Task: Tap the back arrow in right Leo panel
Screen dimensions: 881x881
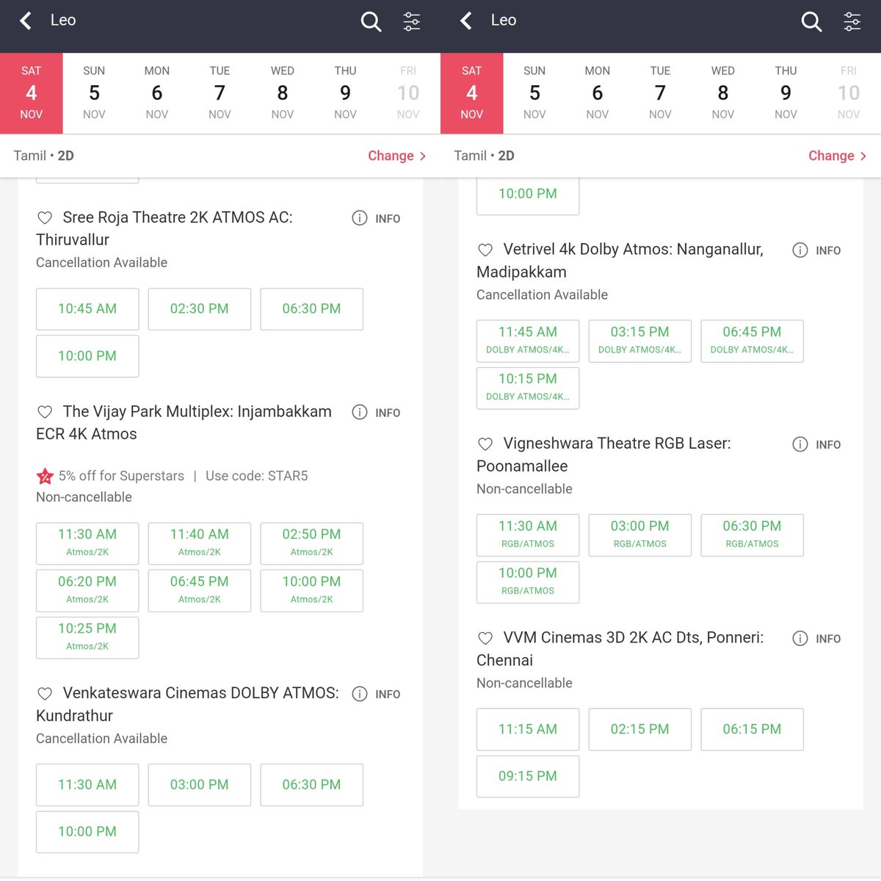Action: pyautogui.click(x=466, y=21)
